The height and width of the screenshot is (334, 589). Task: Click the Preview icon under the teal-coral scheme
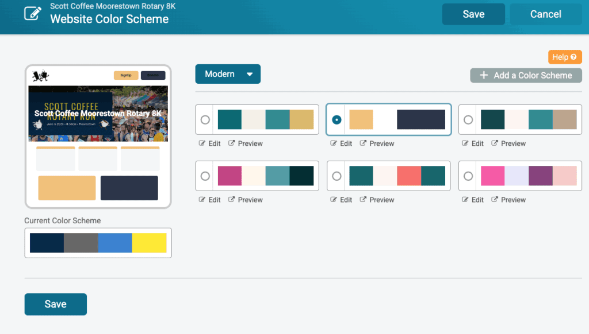[x=363, y=200]
